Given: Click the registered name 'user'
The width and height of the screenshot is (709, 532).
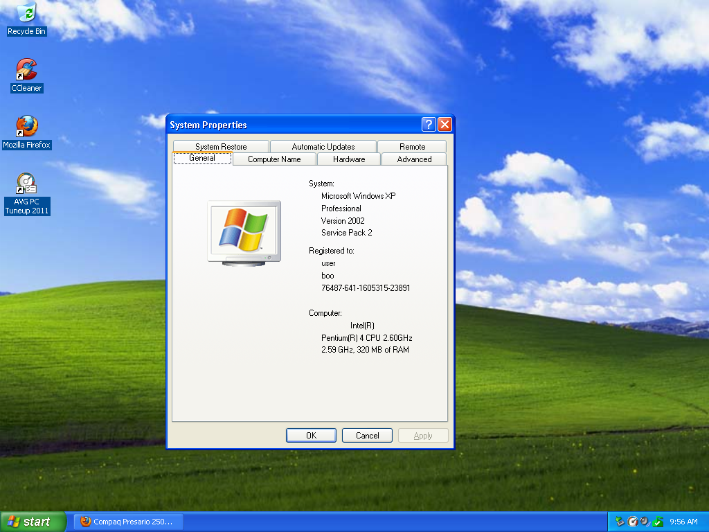Looking at the screenshot, I should coord(328,263).
